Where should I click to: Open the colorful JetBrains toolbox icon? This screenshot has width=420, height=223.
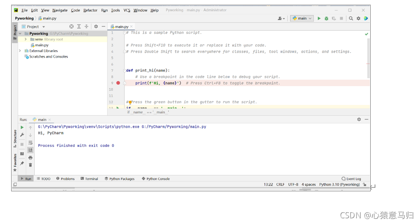pos(366,18)
